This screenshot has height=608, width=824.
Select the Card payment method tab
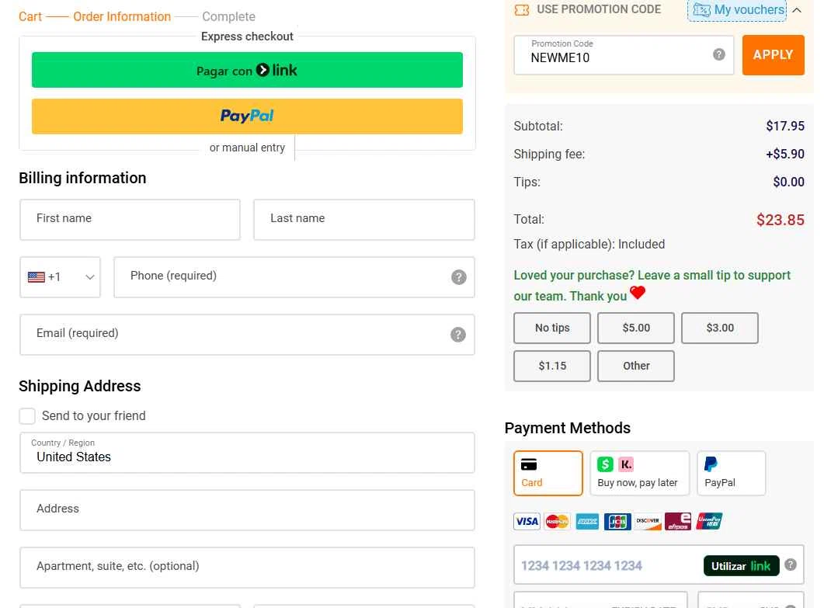548,473
